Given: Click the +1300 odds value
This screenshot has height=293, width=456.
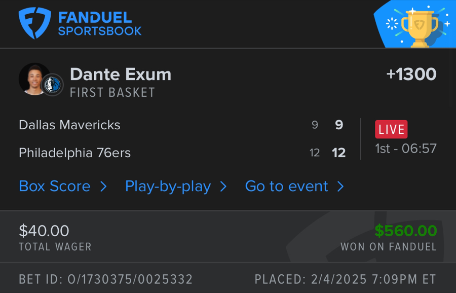Looking at the screenshot, I should [x=411, y=75].
